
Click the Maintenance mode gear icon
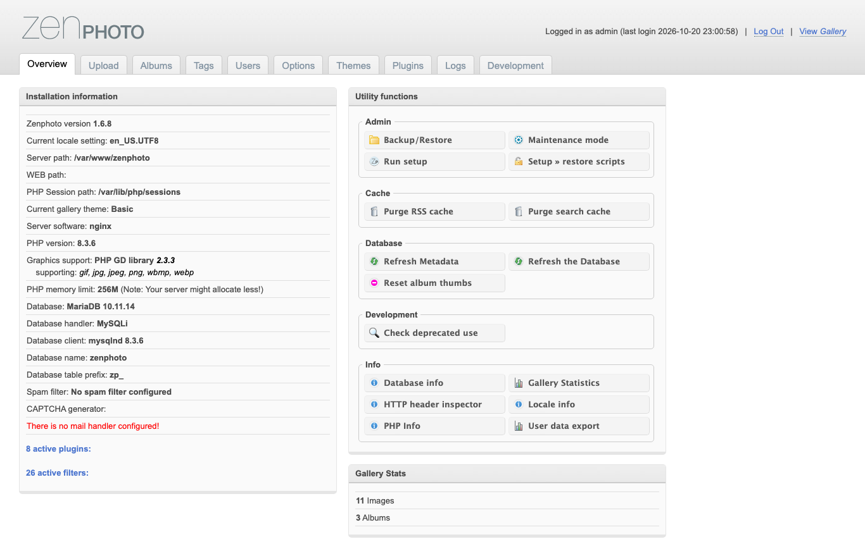(x=519, y=140)
